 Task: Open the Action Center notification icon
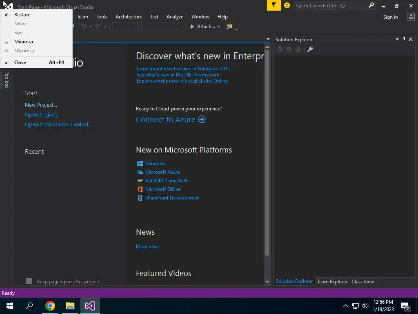pos(405,306)
